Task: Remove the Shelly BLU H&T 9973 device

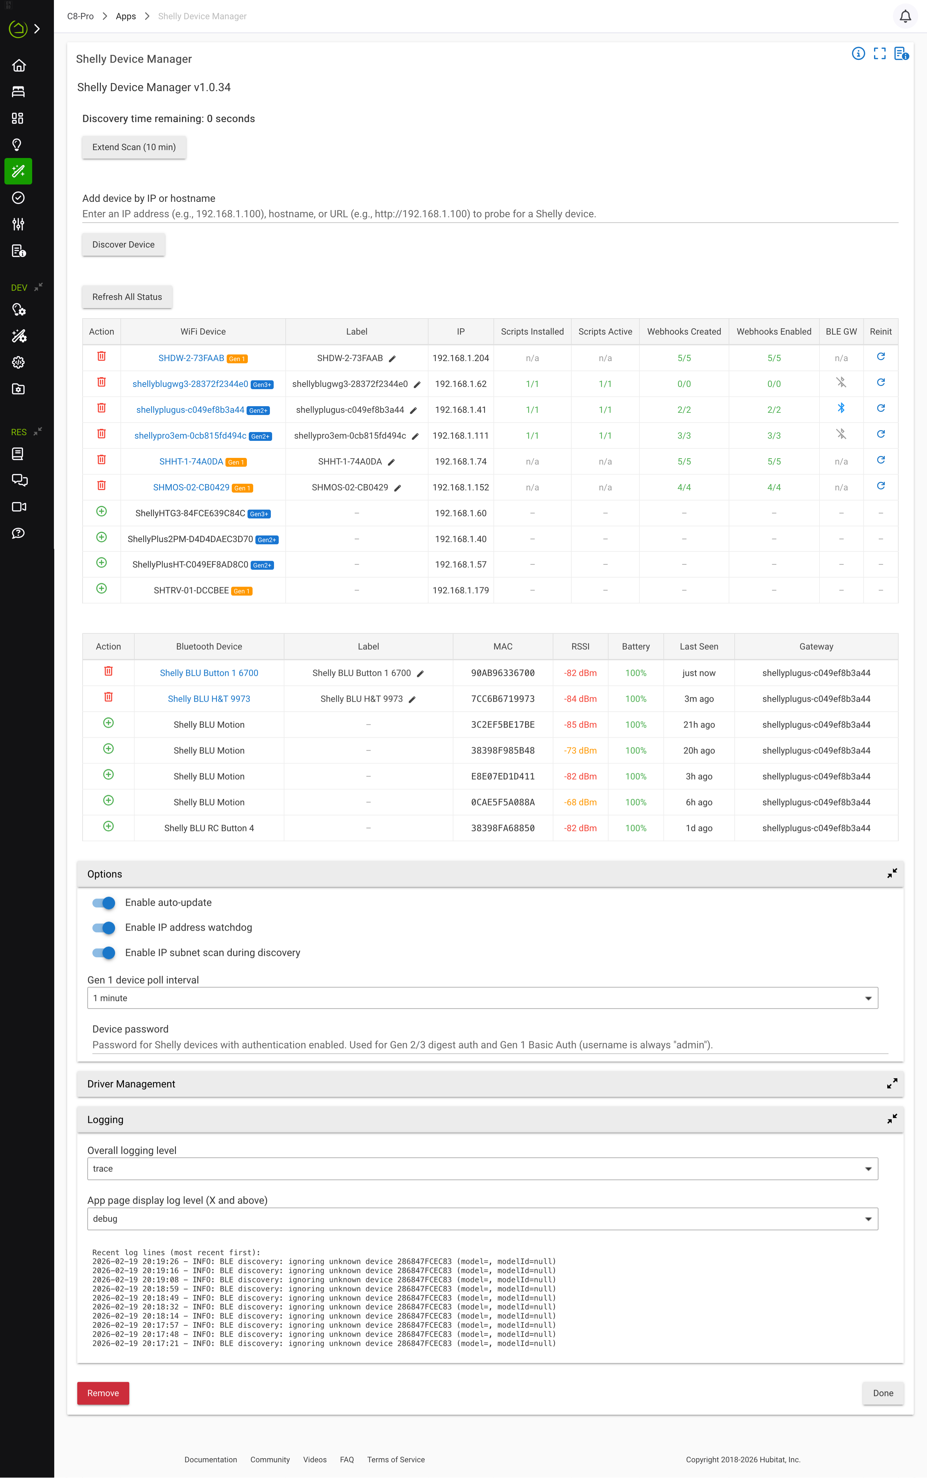Action: [x=108, y=697]
